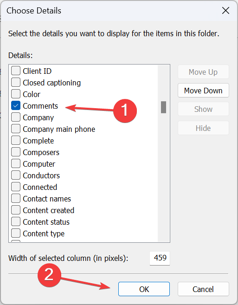
Task: Check the Connected checkbox
Action: click(x=16, y=187)
